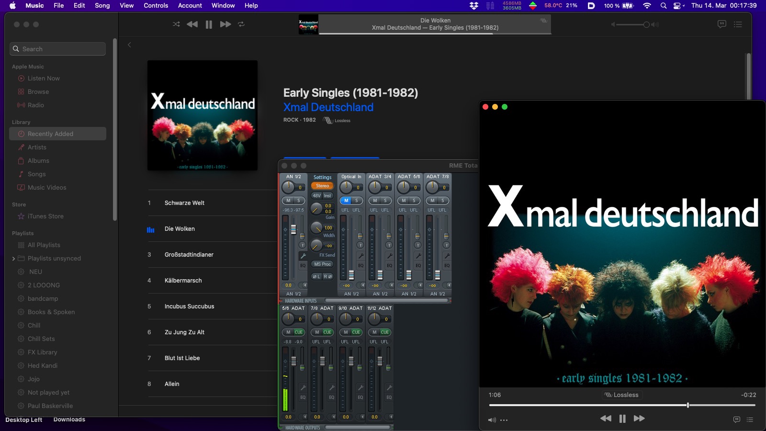Open AirPlay volume icon in mini player

(x=492, y=420)
